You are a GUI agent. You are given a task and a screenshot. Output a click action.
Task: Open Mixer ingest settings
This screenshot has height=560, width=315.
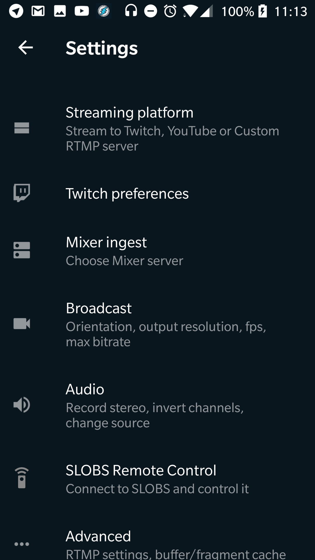(125, 251)
